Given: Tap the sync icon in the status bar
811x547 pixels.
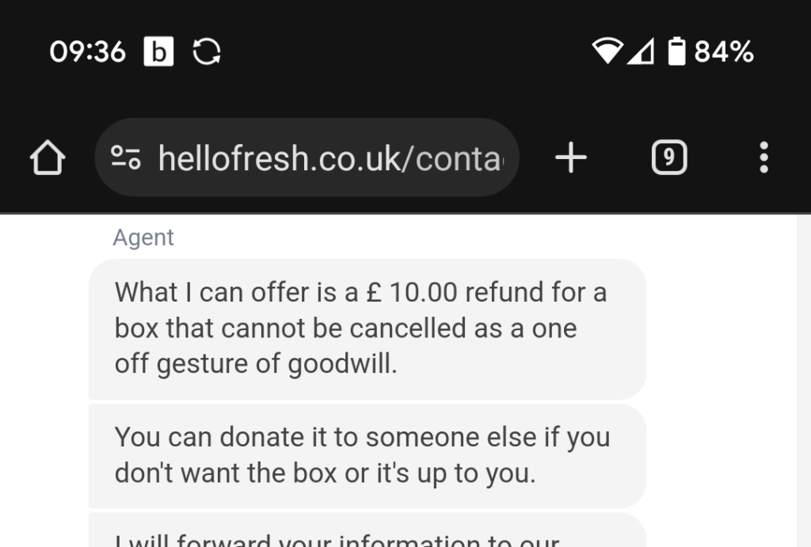Looking at the screenshot, I should (x=205, y=51).
